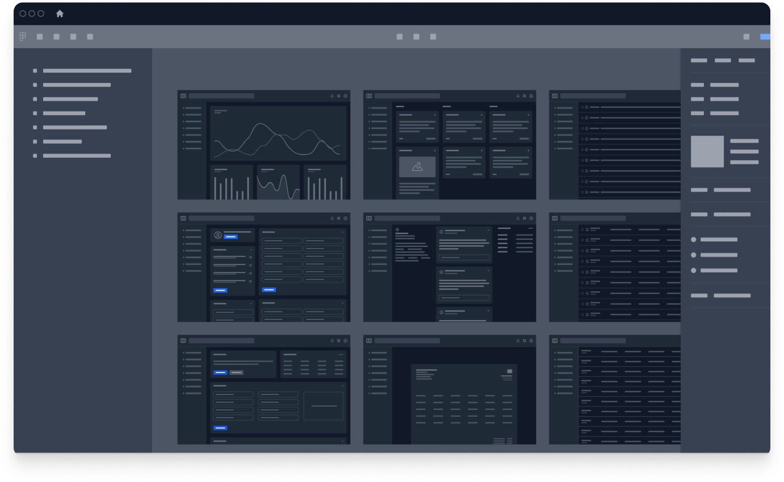Click the blue button on the user profile card
The height and width of the screenshot is (482, 784).
pyautogui.click(x=231, y=237)
